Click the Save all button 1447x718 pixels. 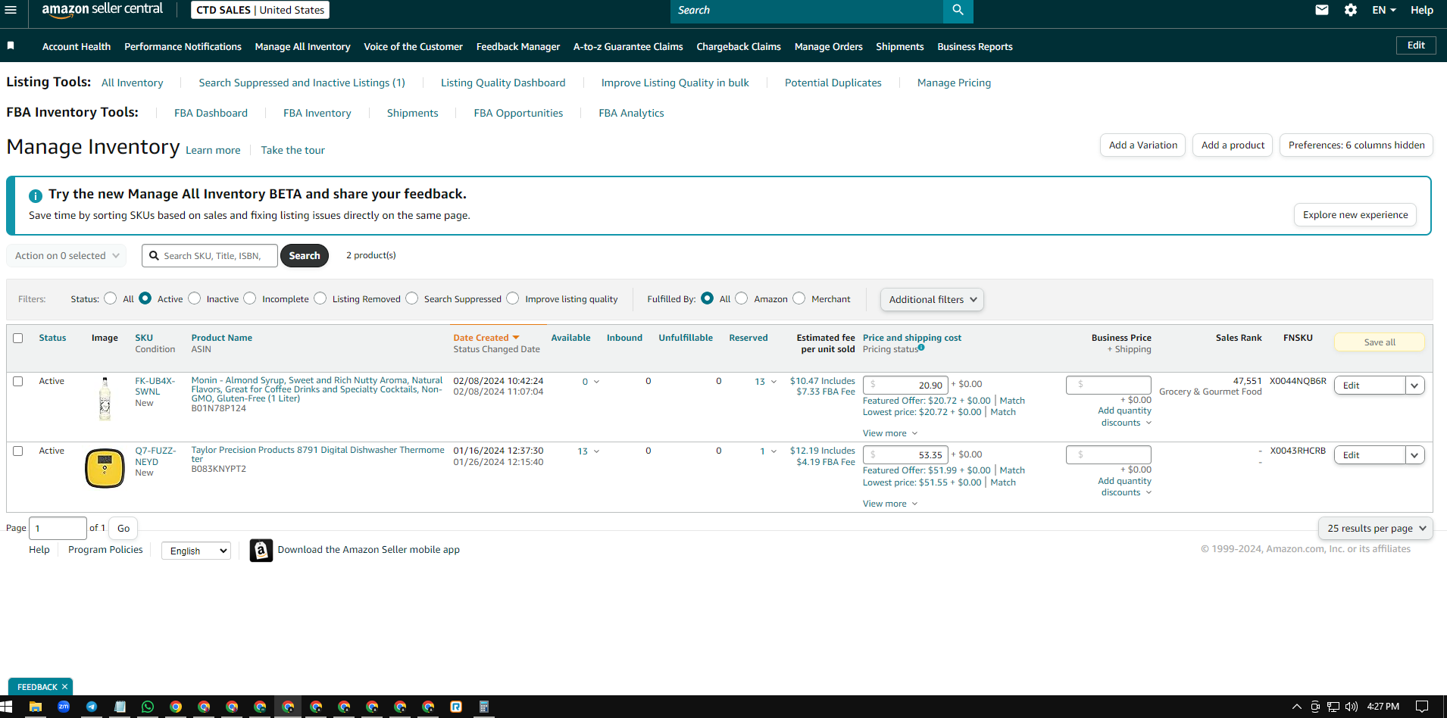coord(1380,342)
